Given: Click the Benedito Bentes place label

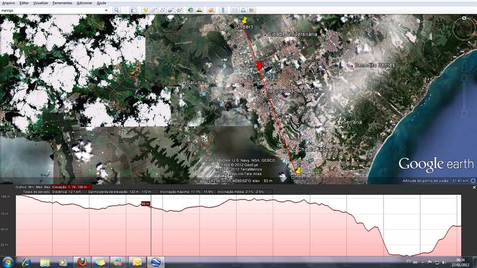Looking at the screenshot, I should tap(375, 65).
